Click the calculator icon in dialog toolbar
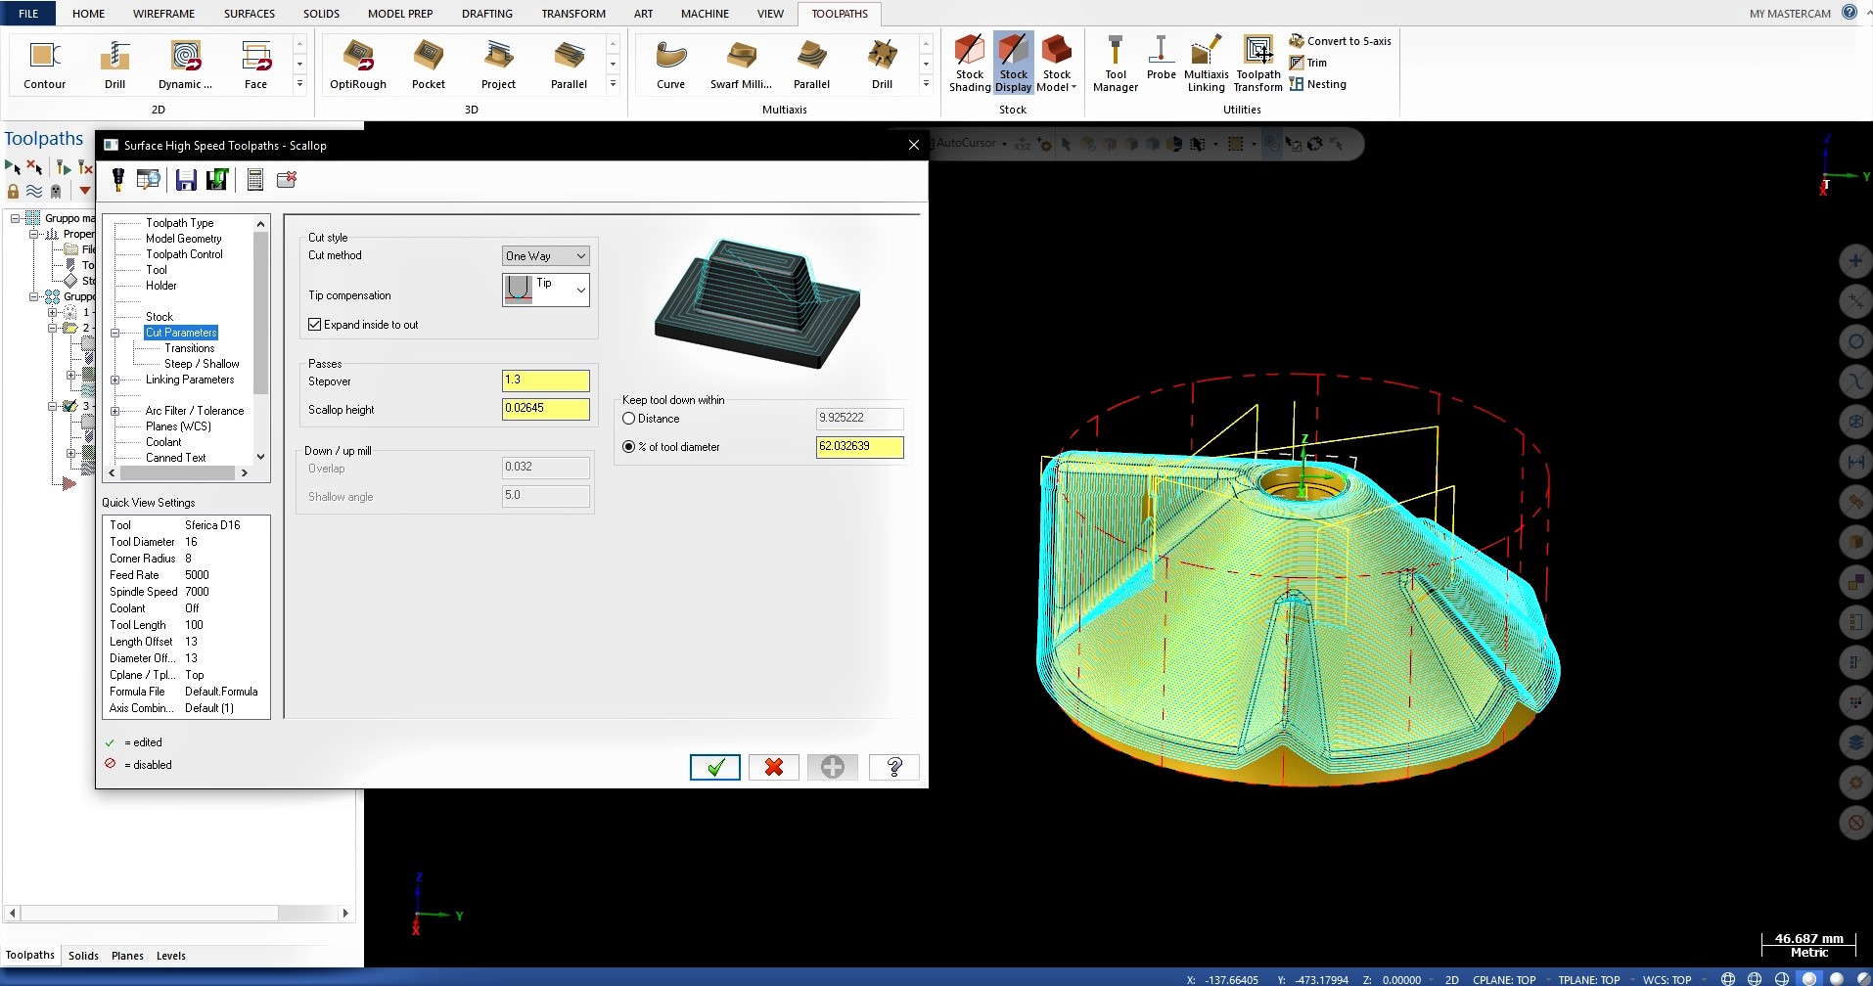 255,179
